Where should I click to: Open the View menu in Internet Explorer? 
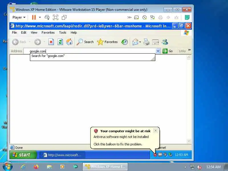point(34,32)
